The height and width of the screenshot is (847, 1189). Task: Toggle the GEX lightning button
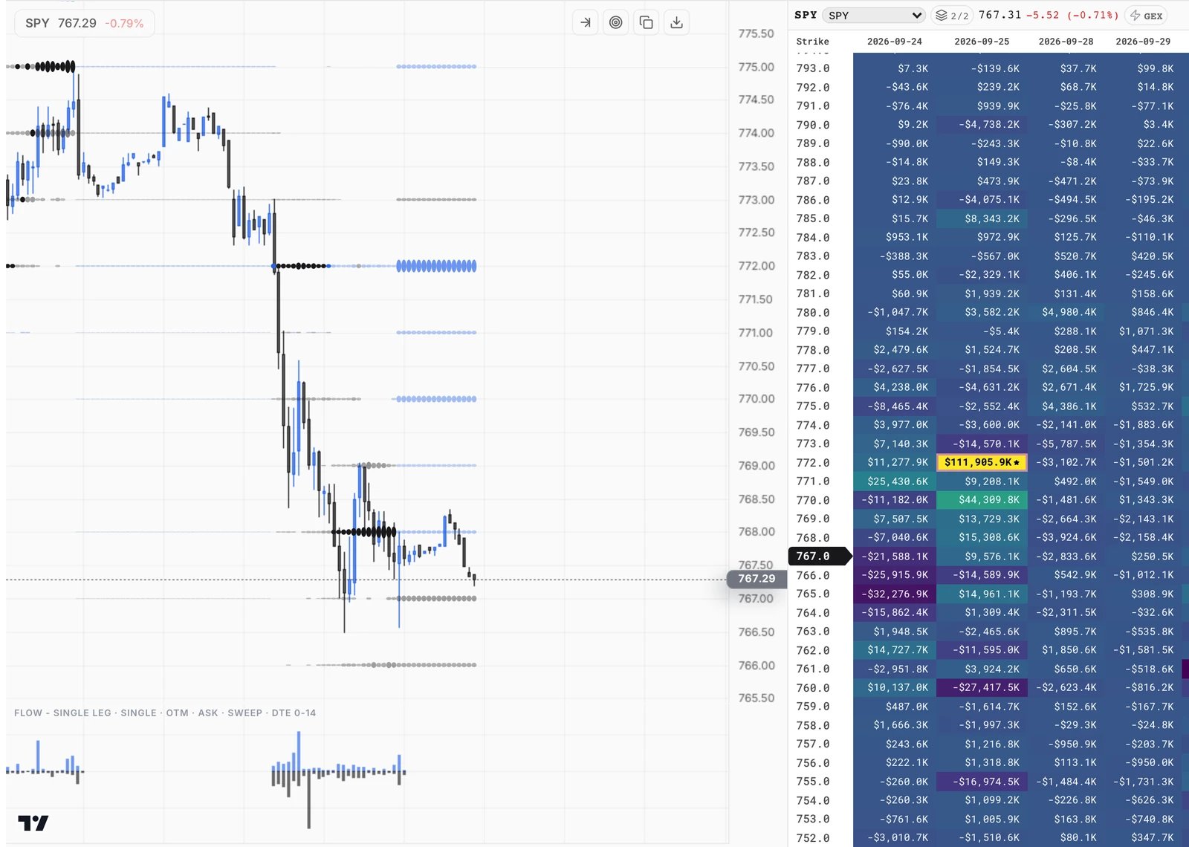(1147, 15)
